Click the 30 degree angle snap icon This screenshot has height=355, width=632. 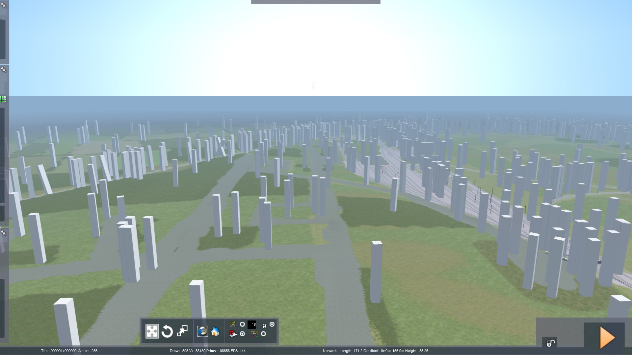233,324
